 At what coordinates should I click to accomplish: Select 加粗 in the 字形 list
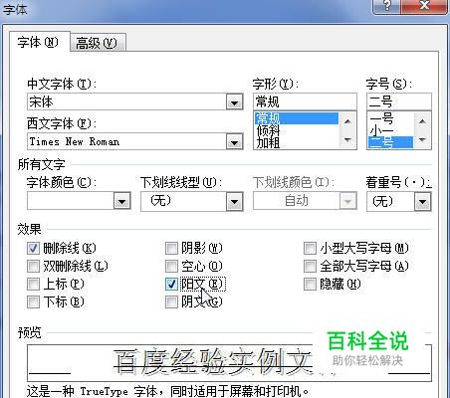[297, 142]
